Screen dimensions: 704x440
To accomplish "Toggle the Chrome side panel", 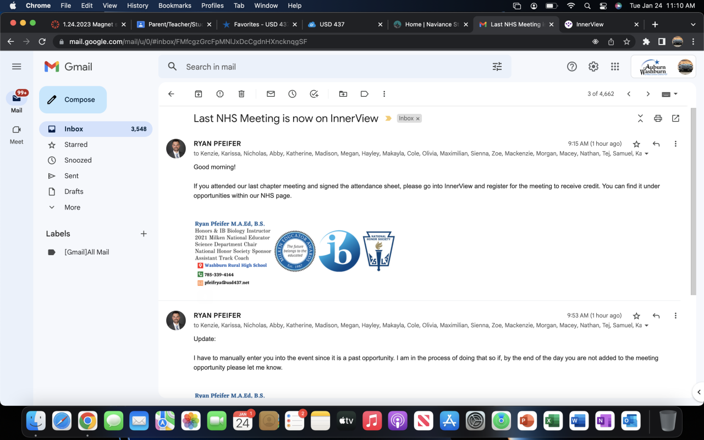I will point(662,42).
